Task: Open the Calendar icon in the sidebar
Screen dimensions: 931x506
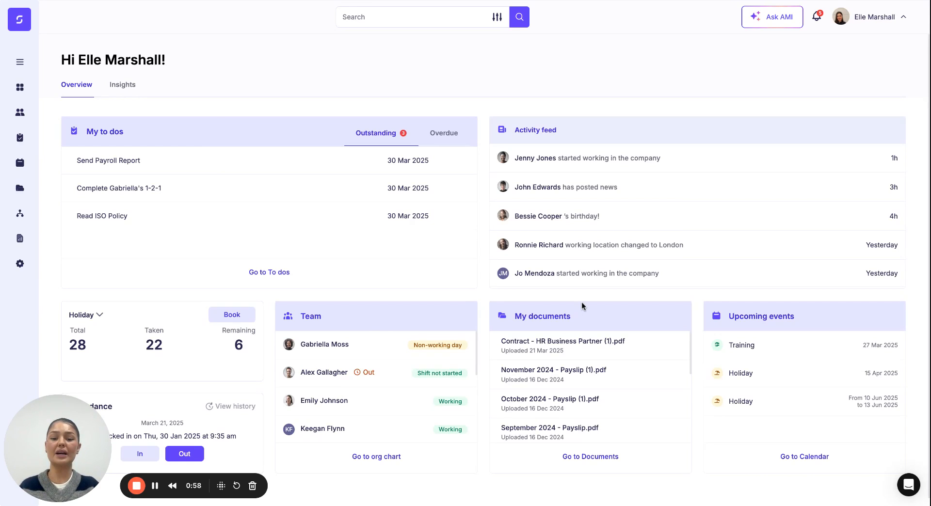Action: tap(19, 162)
